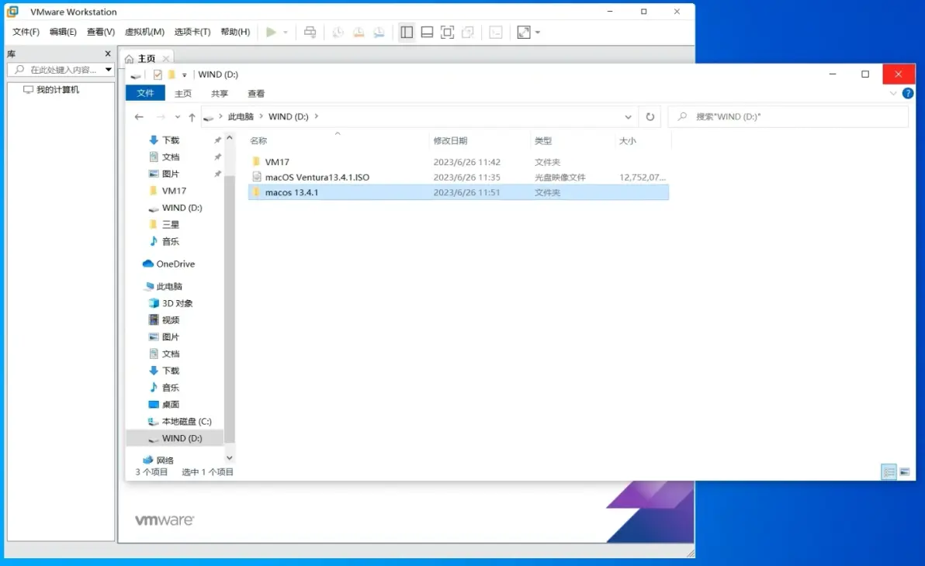
Task: Switch to Explorer 共享 ribbon tab
Action: [x=220, y=93]
